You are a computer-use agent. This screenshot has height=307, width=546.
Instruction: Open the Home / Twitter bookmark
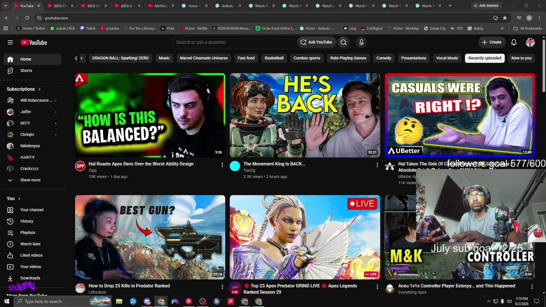pos(31,29)
